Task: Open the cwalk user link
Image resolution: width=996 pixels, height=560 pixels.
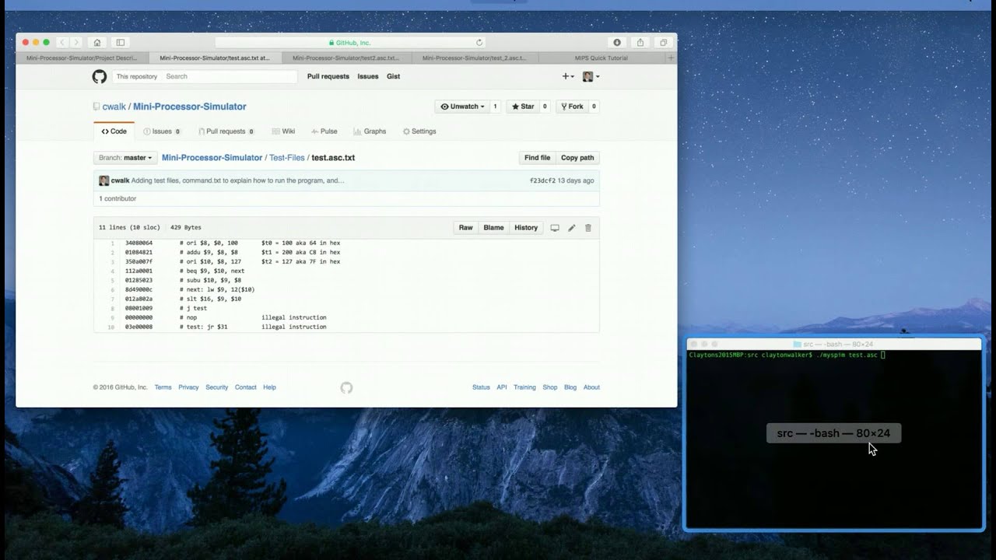Action: point(114,107)
